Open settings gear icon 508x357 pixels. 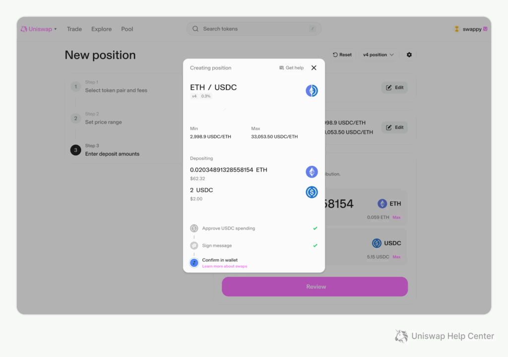pyautogui.click(x=409, y=55)
